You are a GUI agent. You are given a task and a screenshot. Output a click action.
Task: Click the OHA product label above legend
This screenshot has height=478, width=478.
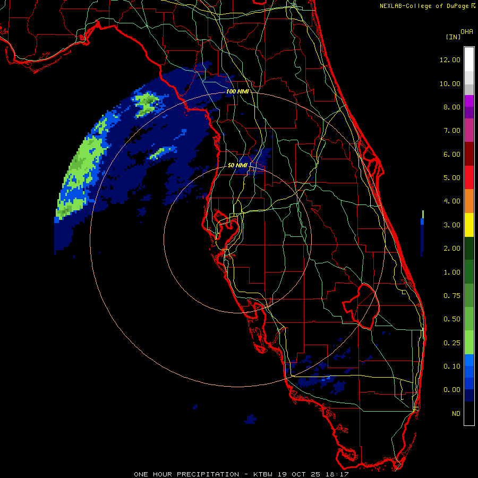tap(467, 32)
